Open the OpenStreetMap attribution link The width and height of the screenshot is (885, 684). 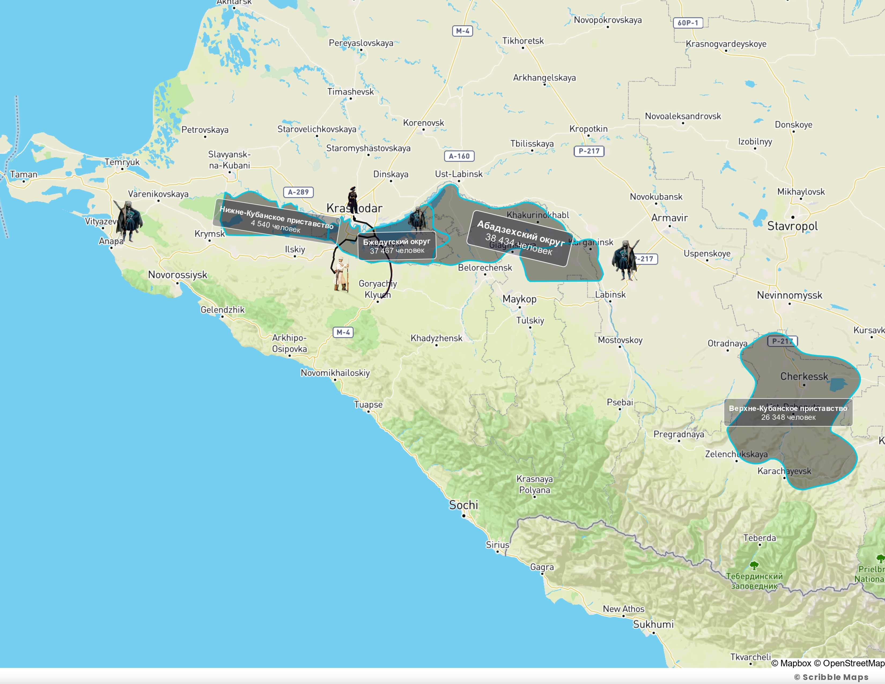click(x=849, y=663)
